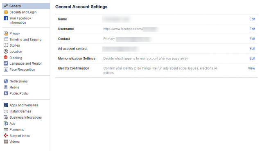
Task: Edit the Ad account contact
Action: [252, 49]
